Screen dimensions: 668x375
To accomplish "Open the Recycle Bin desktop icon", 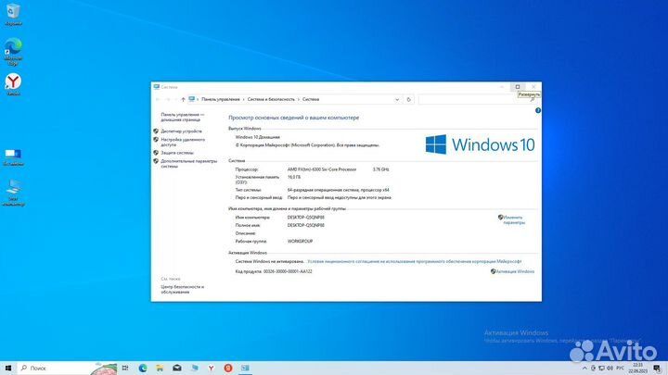I will (x=13, y=14).
